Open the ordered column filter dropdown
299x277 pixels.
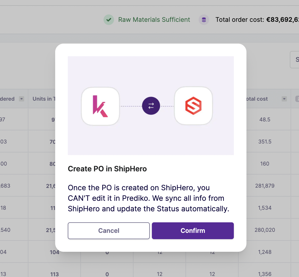point(21,99)
